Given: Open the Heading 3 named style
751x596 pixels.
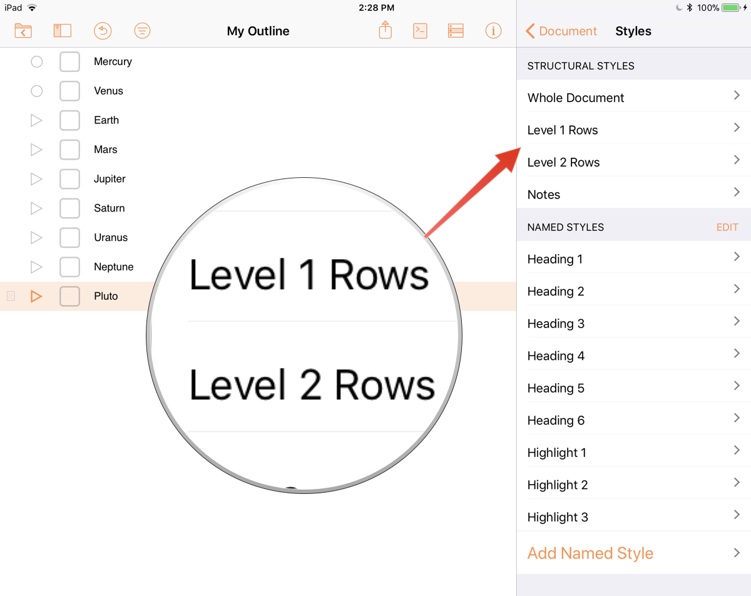Looking at the screenshot, I should [633, 324].
